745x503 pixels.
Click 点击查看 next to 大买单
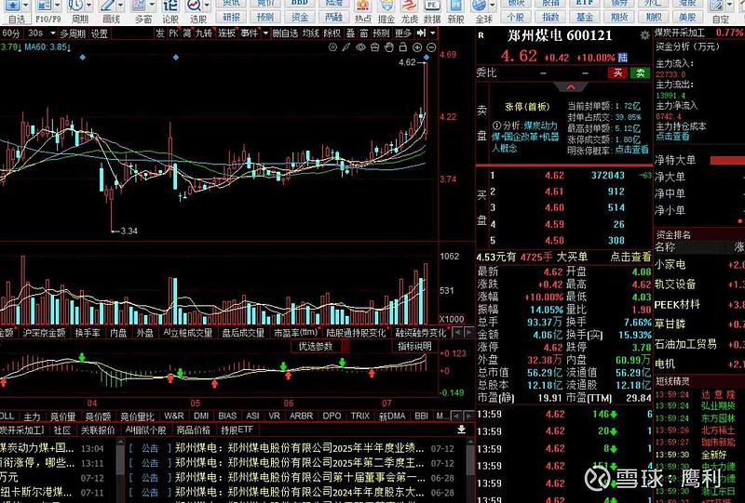630,257
